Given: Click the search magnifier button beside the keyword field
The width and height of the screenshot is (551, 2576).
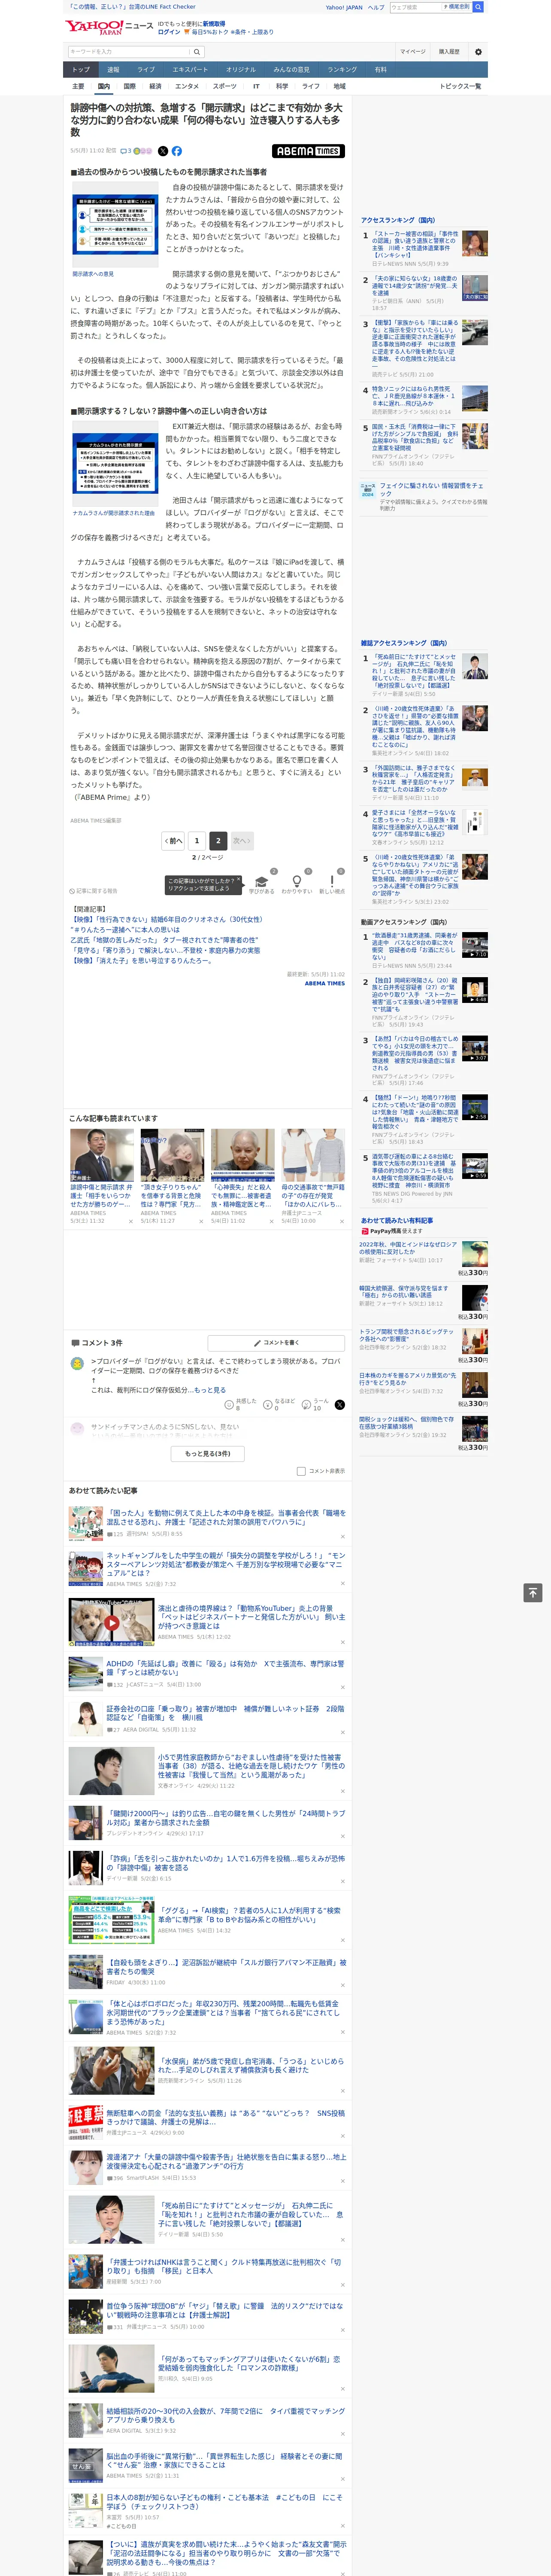Looking at the screenshot, I should pos(197,51).
